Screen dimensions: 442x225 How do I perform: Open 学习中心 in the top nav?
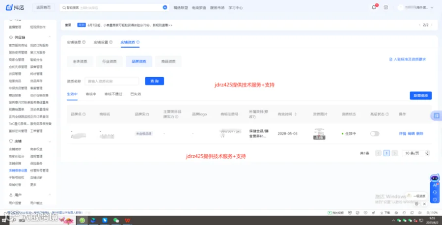(236, 7)
